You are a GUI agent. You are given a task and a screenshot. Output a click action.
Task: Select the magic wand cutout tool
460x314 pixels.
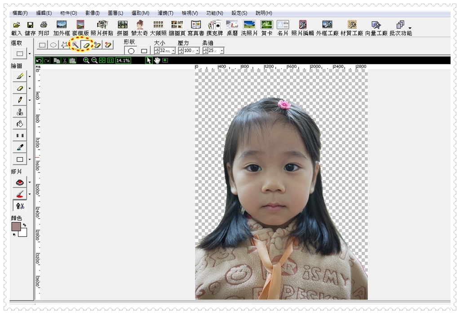(x=75, y=45)
